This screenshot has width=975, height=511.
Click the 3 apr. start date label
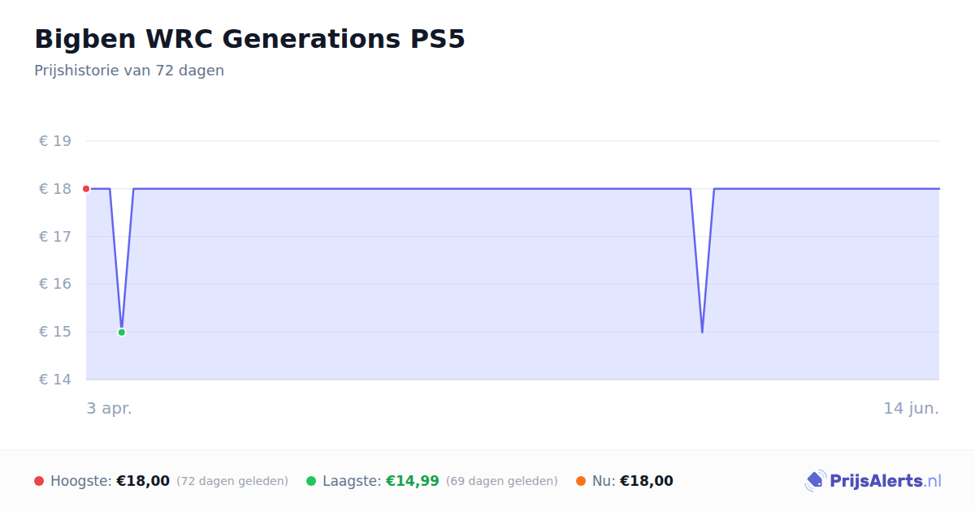[x=110, y=408]
